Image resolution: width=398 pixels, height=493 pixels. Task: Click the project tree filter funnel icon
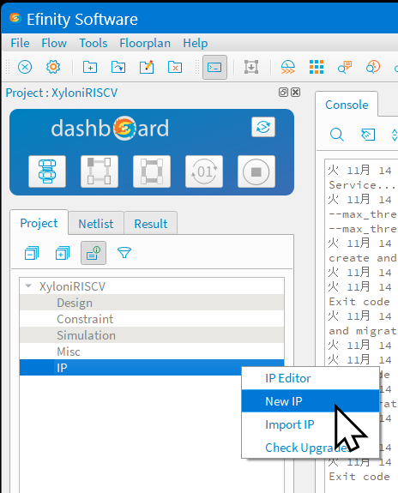(x=124, y=253)
